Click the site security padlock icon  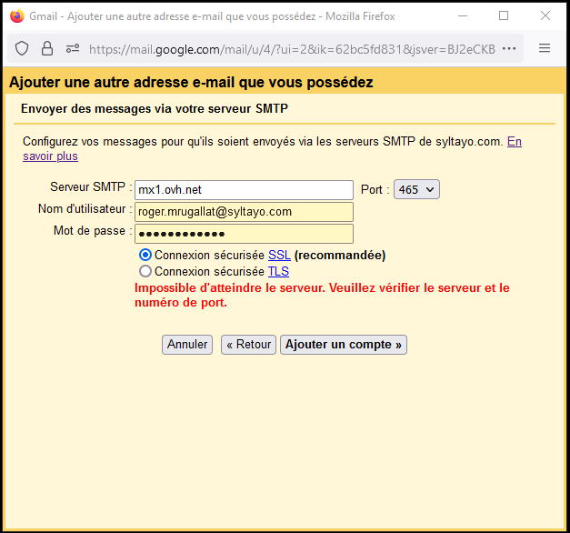coord(47,48)
